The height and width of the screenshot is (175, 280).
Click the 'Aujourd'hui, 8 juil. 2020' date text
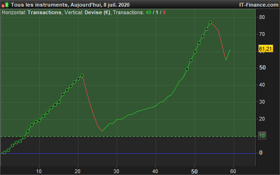(x=100, y=5)
